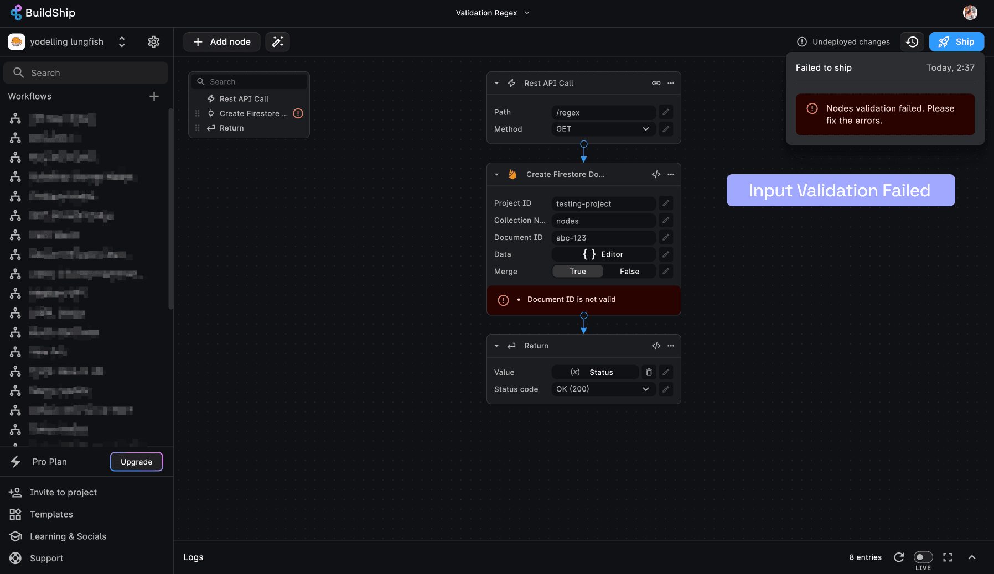This screenshot has width=994, height=574.
Task: Toggle the LIVE logs switch
Action: (923, 557)
